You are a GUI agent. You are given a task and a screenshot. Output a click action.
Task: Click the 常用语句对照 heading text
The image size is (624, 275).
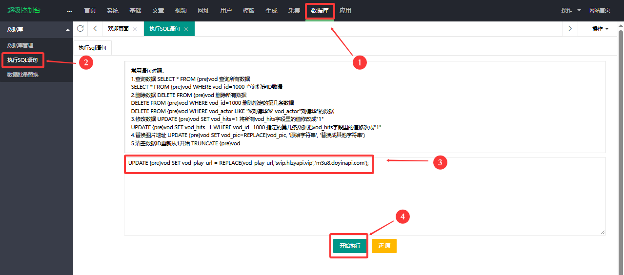tap(148, 71)
